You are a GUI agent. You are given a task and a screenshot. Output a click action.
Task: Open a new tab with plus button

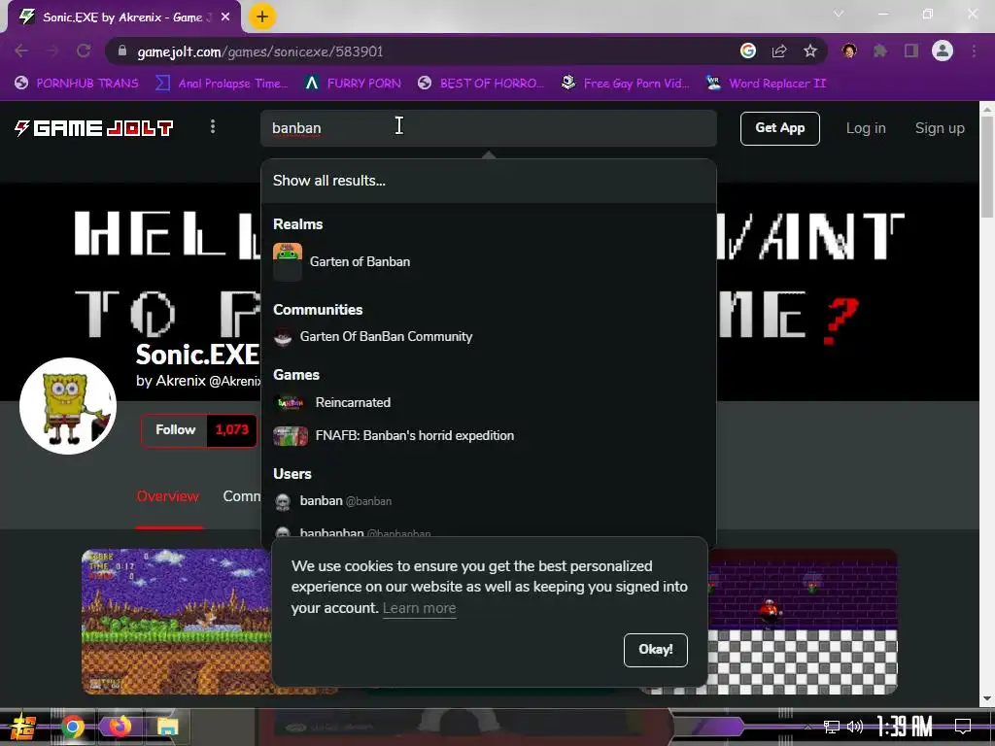[262, 17]
